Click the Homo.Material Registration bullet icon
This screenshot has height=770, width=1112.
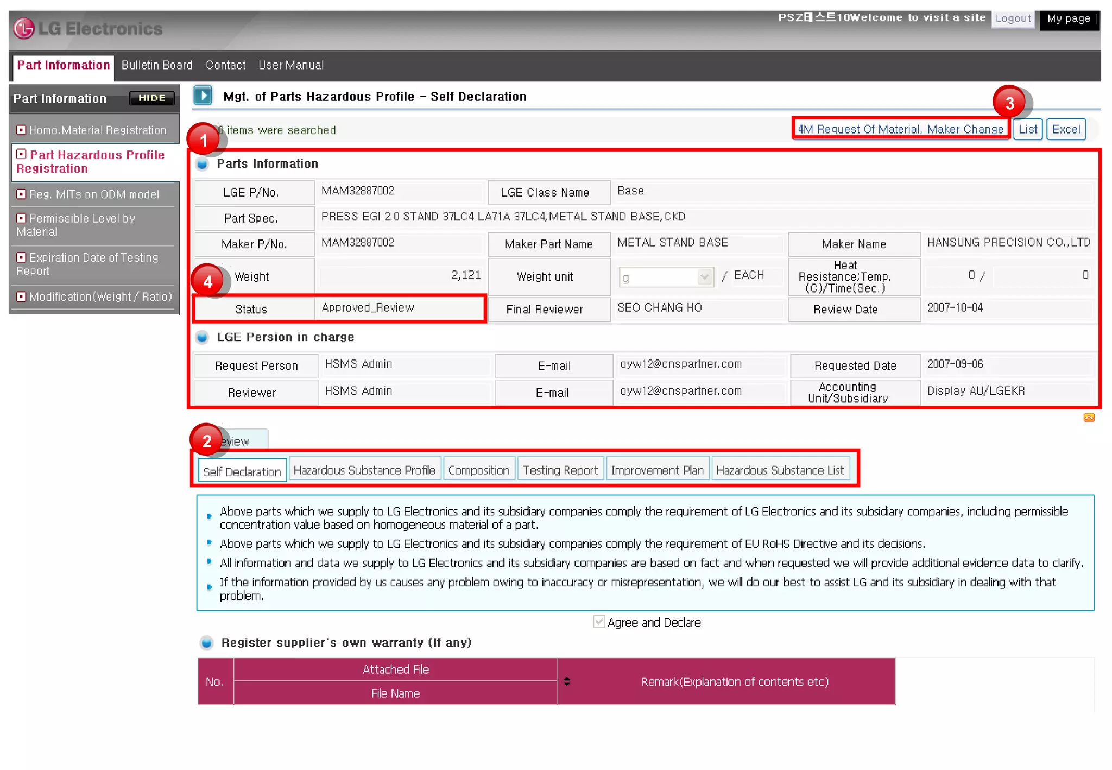click(x=21, y=130)
